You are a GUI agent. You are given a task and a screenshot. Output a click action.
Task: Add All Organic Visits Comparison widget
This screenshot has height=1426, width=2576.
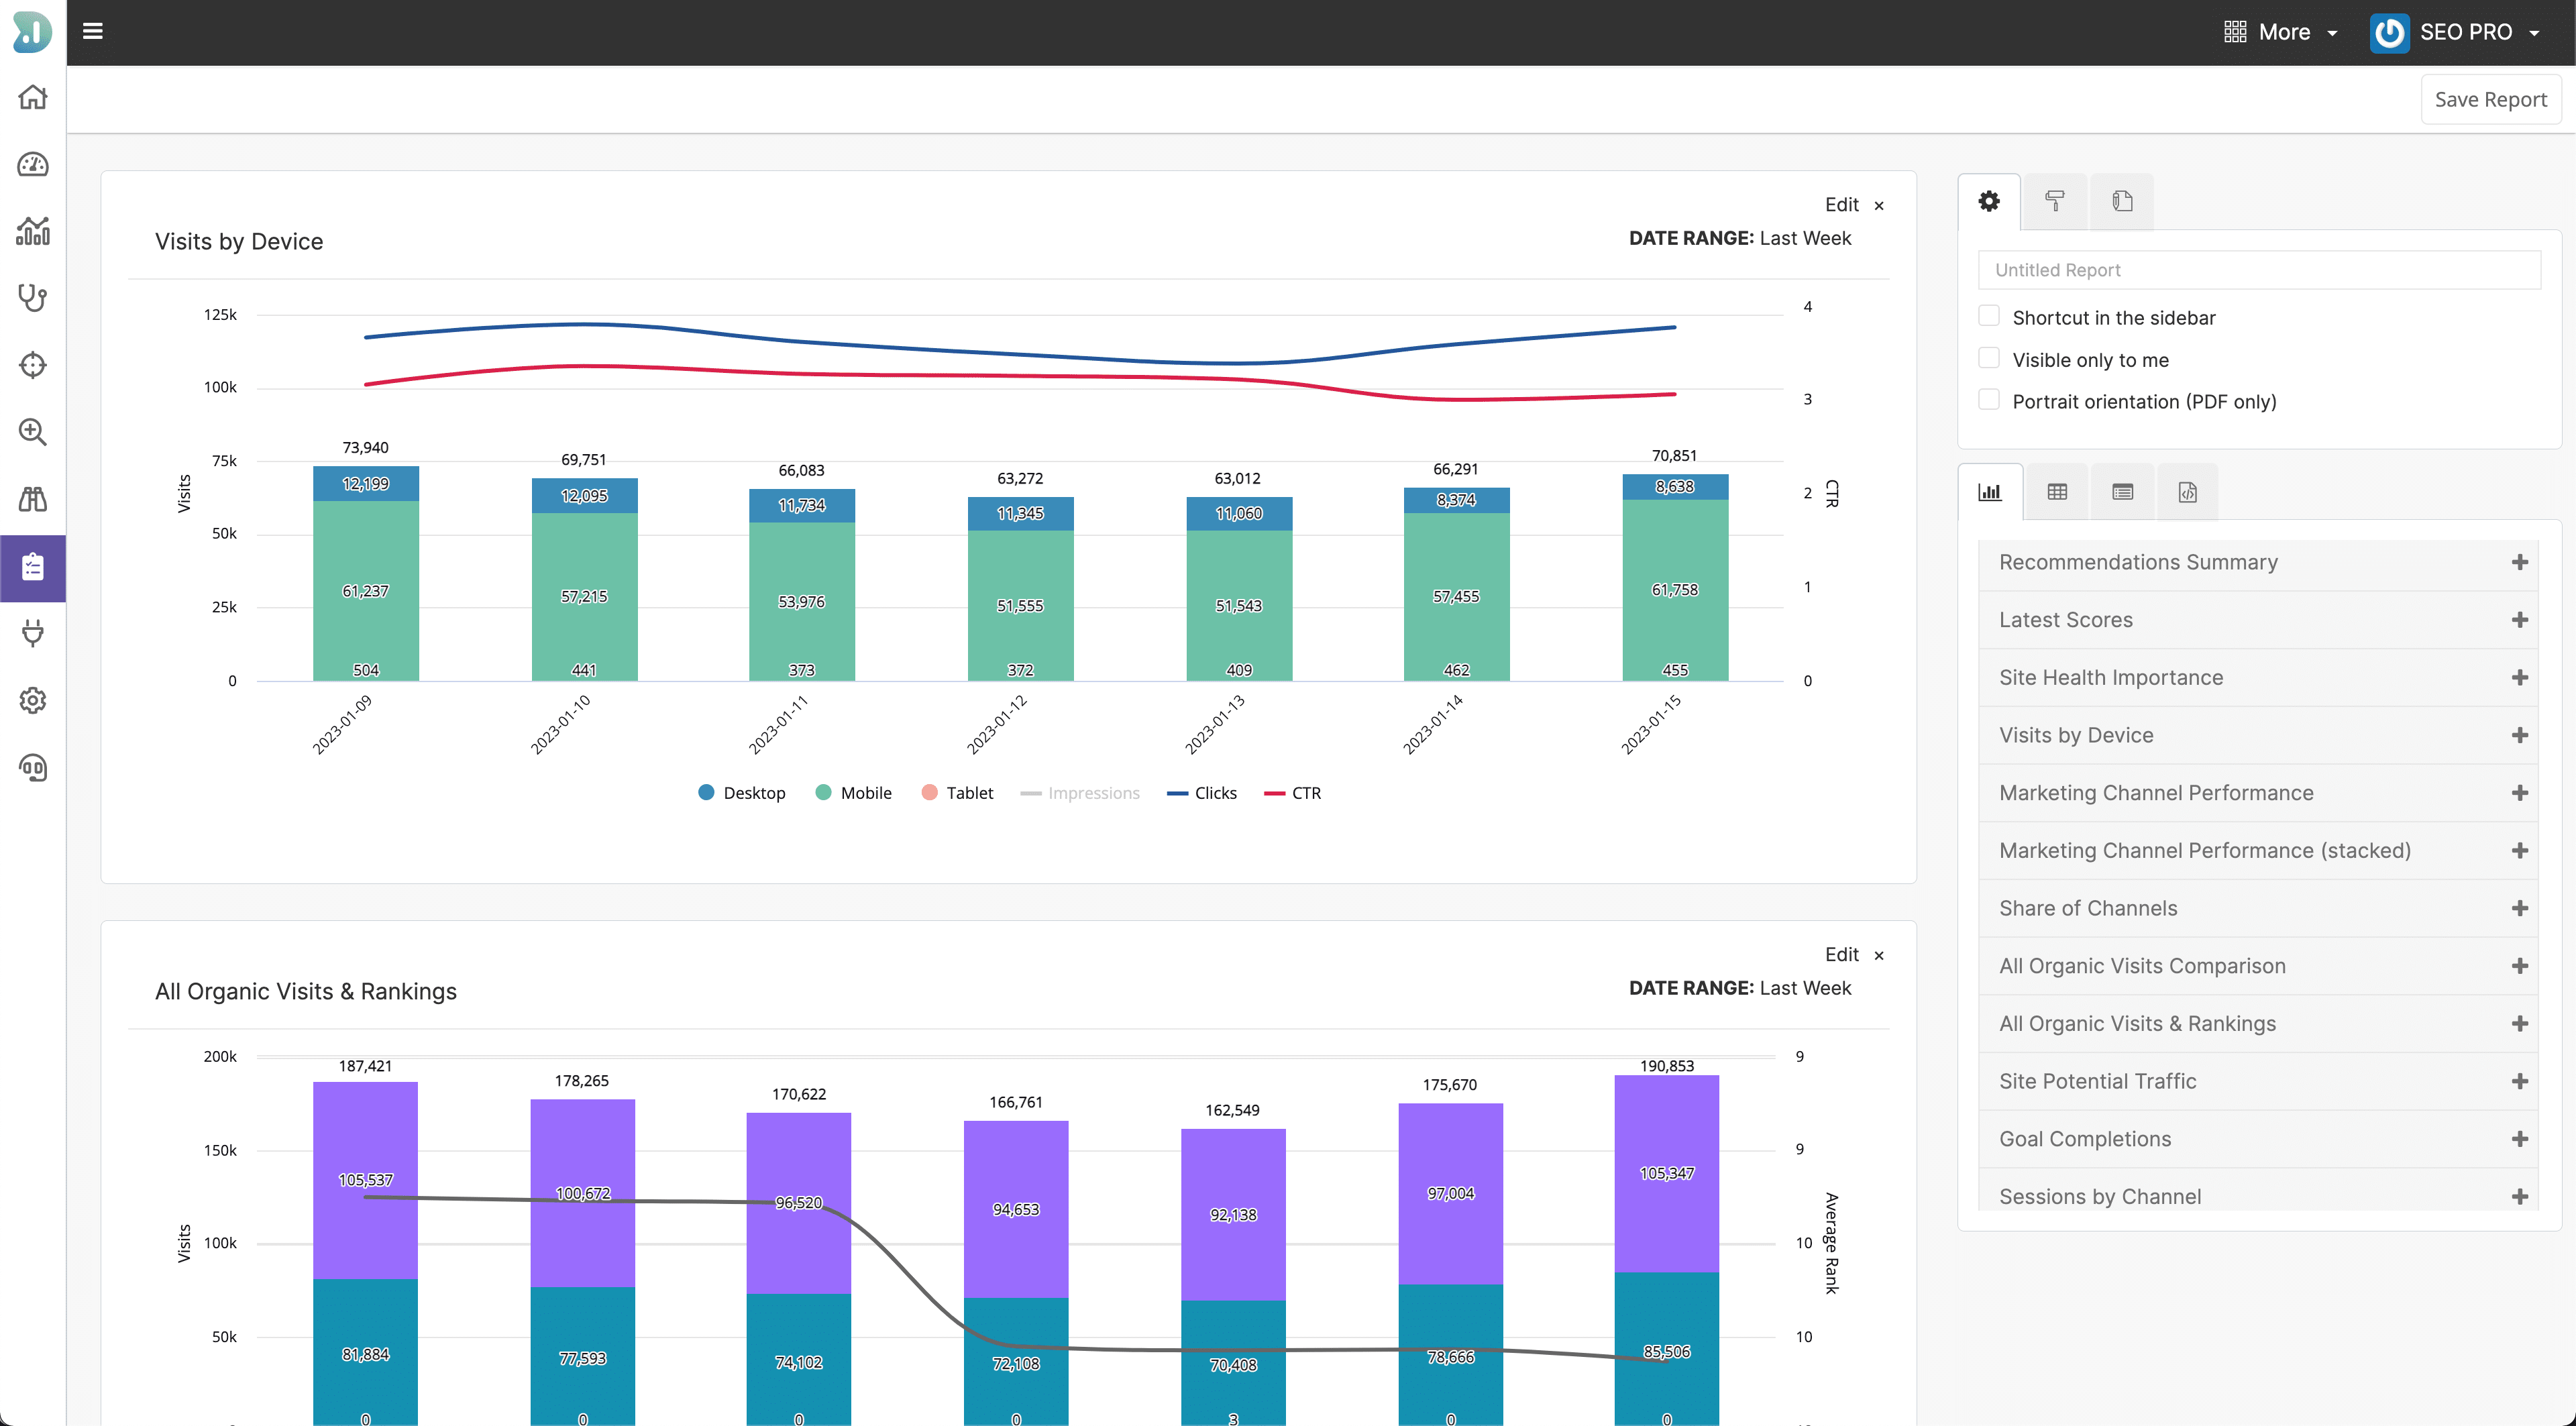[2519, 966]
